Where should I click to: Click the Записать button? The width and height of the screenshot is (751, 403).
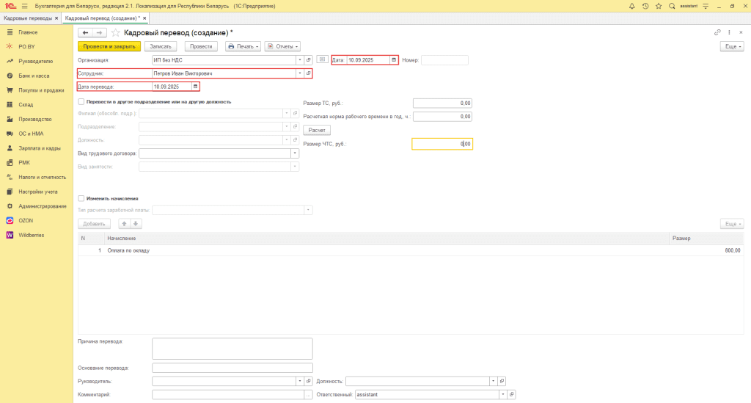point(161,46)
